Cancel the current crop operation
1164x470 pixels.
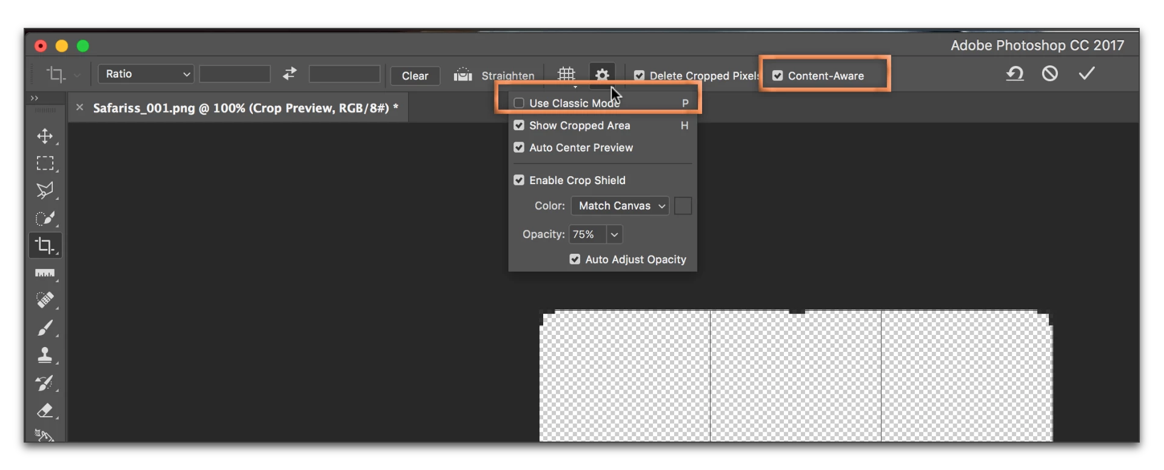point(1050,74)
